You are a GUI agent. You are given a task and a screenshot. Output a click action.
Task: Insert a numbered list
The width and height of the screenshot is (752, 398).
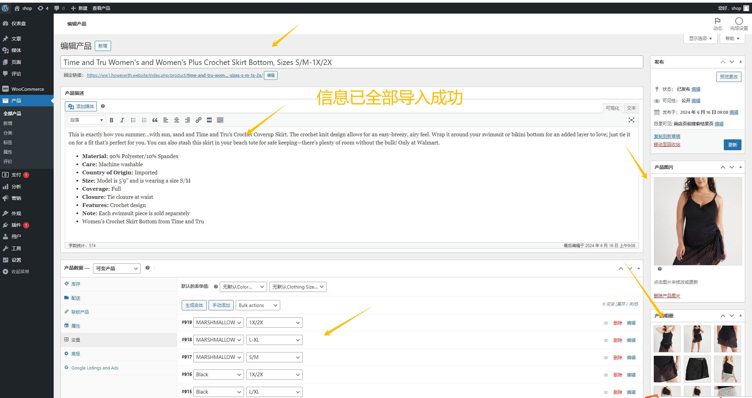tap(144, 120)
